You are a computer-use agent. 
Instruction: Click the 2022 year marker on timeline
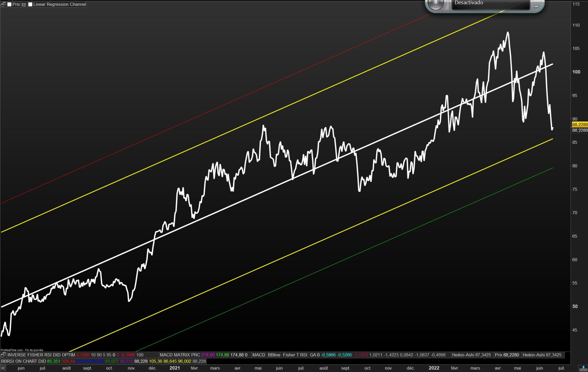434,368
